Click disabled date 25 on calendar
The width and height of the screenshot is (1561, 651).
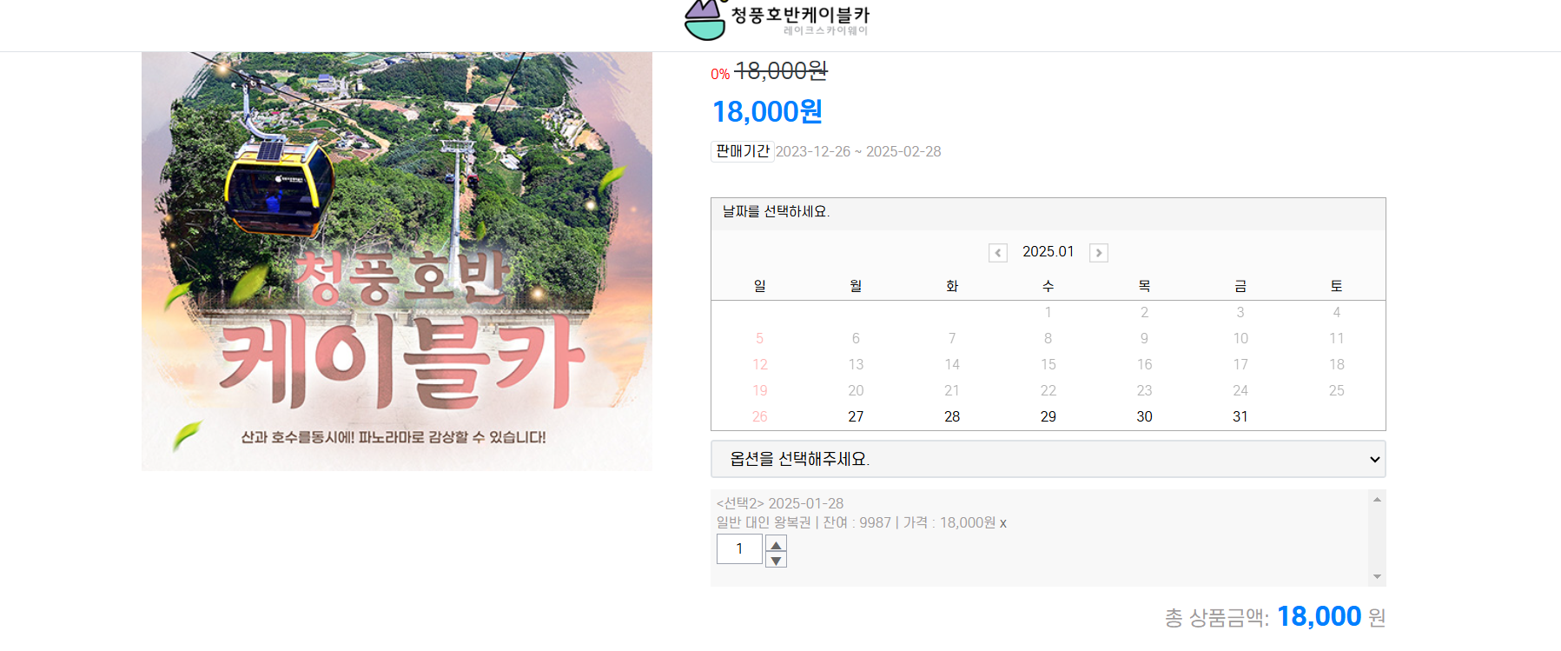click(1337, 391)
